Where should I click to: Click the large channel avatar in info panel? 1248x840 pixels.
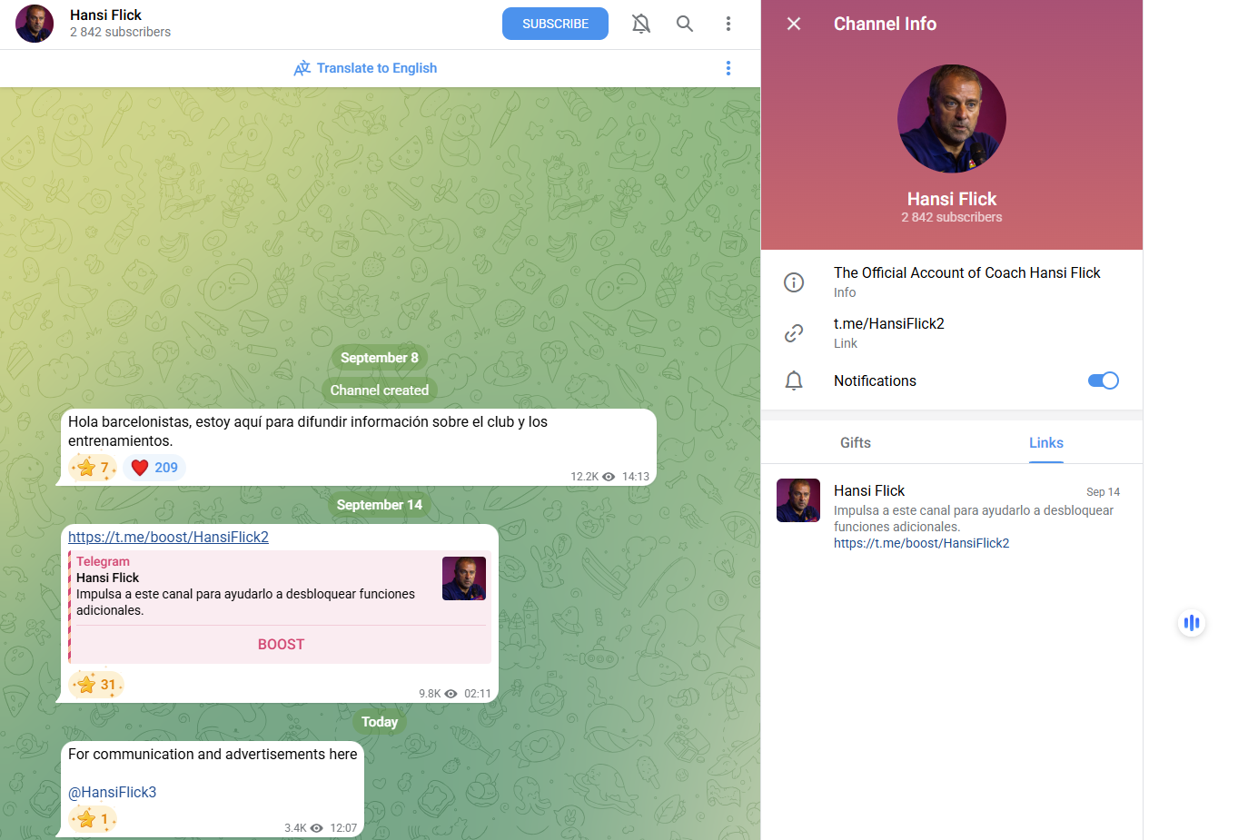tap(952, 119)
